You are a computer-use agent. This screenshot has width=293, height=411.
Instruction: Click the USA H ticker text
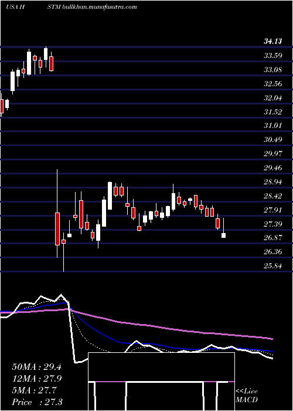pyautogui.click(x=15, y=7)
